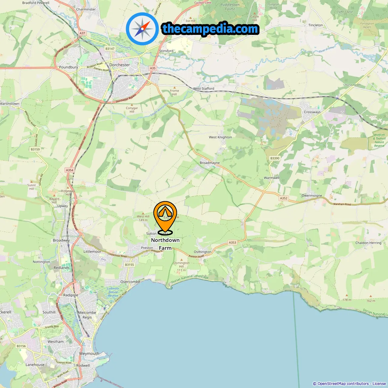Click the A352 road shield
The height and width of the screenshot is (388, 388).
coord(284,198)
